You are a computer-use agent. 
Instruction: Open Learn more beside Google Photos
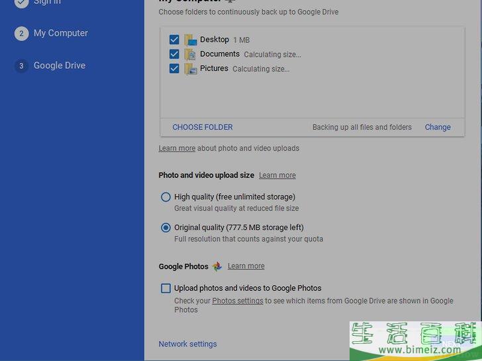click(x=246, y=266)
